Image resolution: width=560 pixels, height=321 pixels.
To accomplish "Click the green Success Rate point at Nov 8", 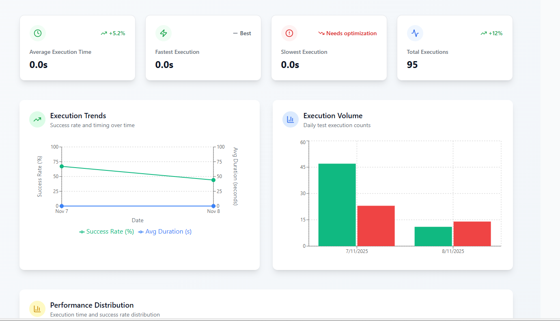I will click(x=213, y=180).
